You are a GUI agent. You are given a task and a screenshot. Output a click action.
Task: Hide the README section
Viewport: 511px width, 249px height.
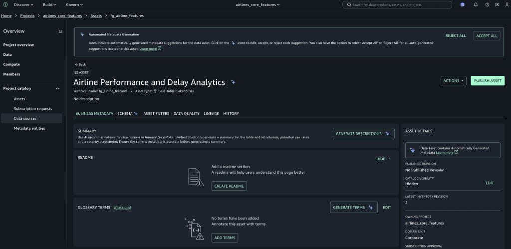pos(383,159)
